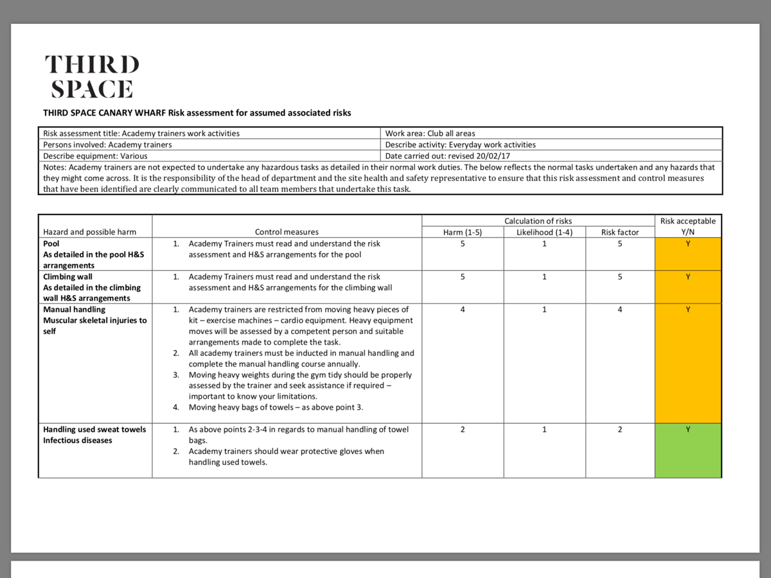The image size is (771, 578).
Task: Click the orange Y cell beside Climbing wall
Action: (x=687, y=287)
